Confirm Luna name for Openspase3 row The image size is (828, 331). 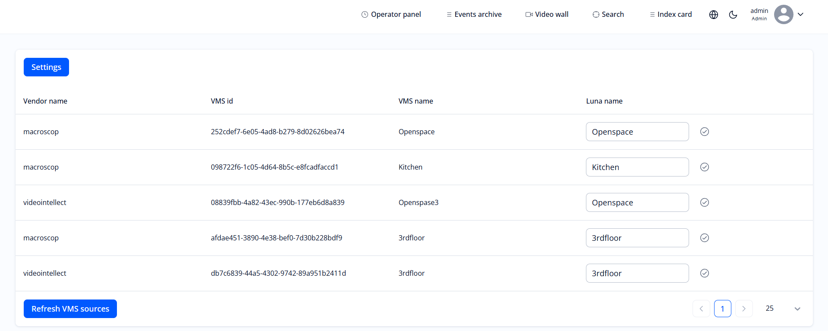pos(704,202)
